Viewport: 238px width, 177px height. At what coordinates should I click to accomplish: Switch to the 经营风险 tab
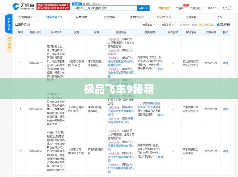click(x=81, y=17)
